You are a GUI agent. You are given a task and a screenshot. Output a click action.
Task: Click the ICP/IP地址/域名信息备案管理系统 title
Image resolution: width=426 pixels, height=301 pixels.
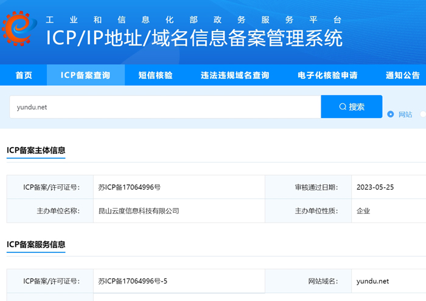[194, 38]
